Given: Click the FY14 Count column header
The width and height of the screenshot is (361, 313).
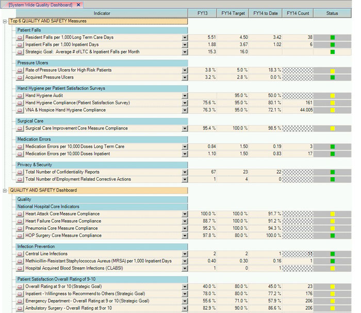Looking at the screenshot, I should click(x=298, y=13).
